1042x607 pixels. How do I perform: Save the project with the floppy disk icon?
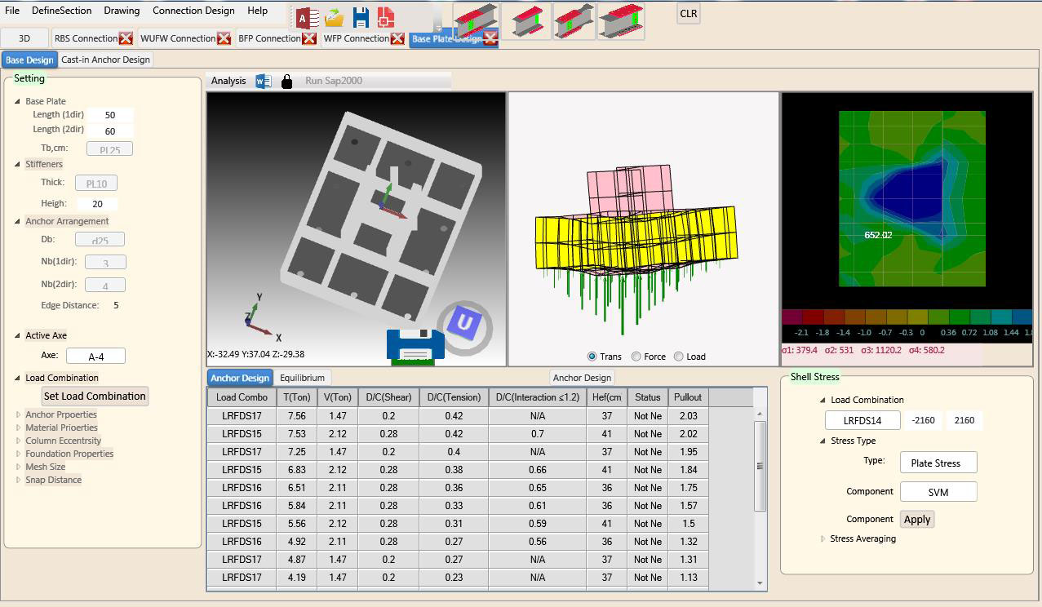point(361,16)
